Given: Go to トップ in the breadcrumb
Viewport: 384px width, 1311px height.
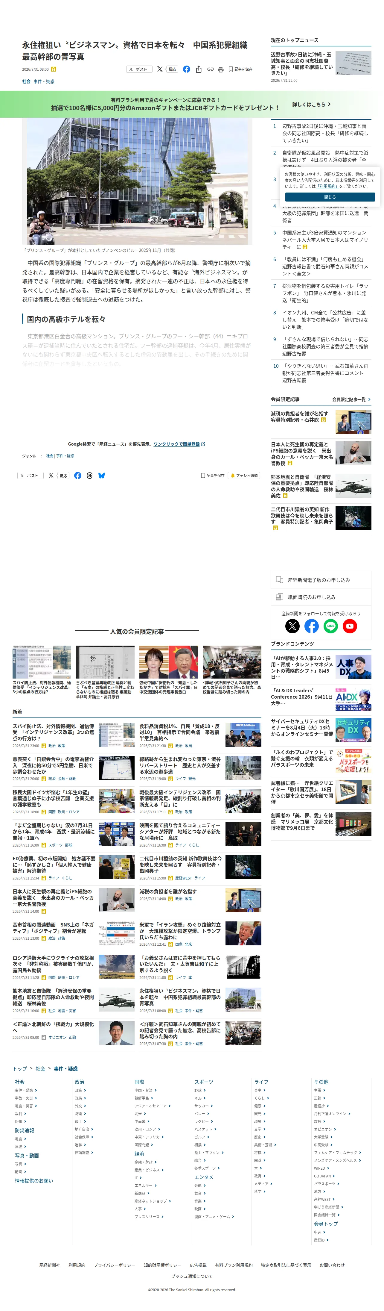Looking at the screenshot, I should tap(20, 1069).
